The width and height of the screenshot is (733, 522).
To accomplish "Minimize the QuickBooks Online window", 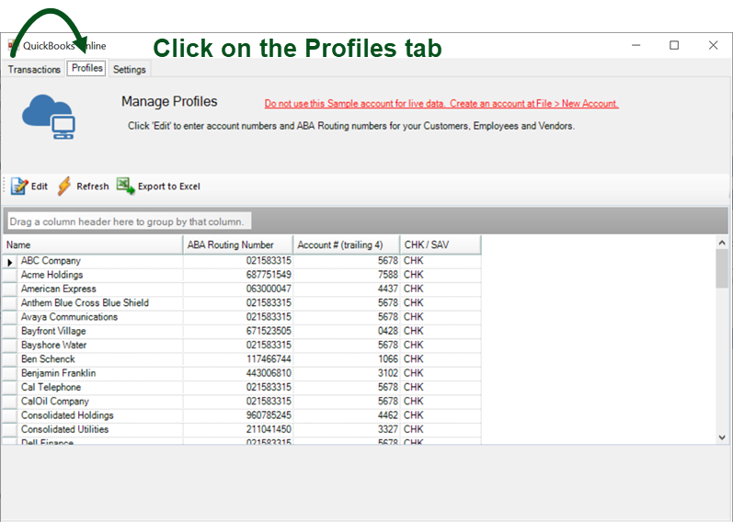I will [636, 45].
